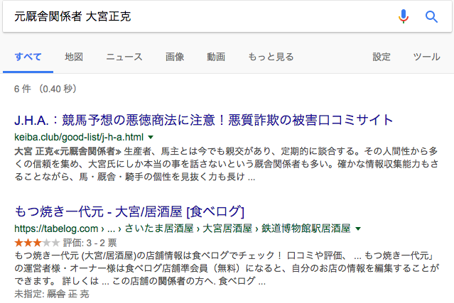Click the '6 件 (0.40 秒)' result count text
The height and width of the screenshot is (303, 454).
coord(45,89)
